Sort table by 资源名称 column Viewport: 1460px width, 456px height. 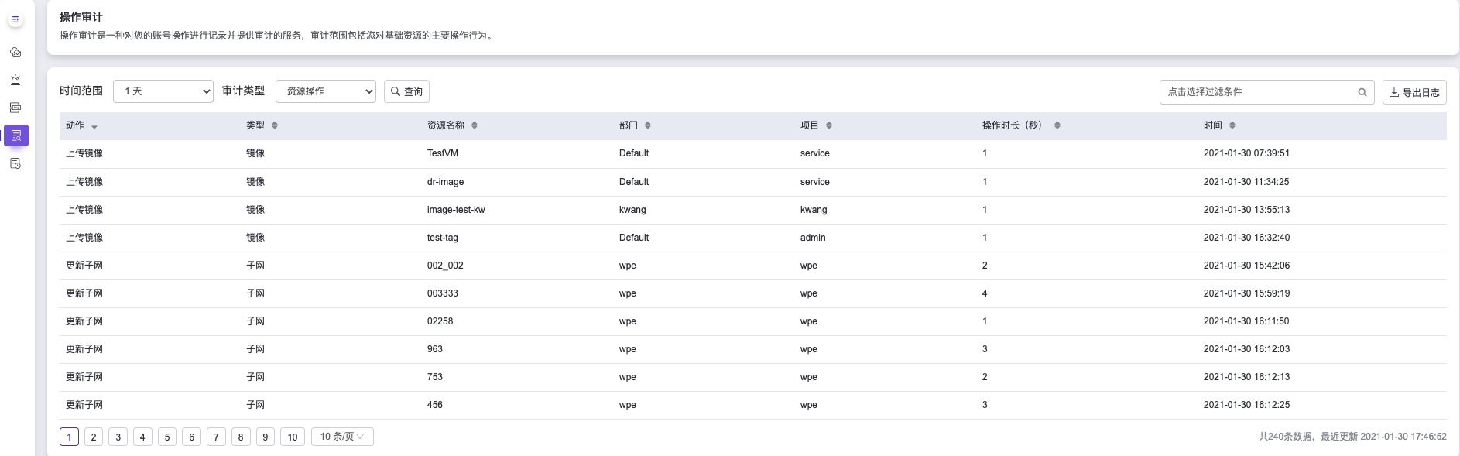tap(475, 125)
